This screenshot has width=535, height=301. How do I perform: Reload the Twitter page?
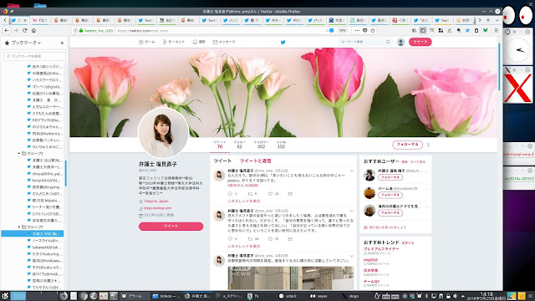24,30
